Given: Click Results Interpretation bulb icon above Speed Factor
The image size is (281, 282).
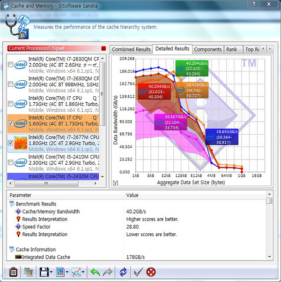Looking at the screenshot, I should click(x=18, y=219).
